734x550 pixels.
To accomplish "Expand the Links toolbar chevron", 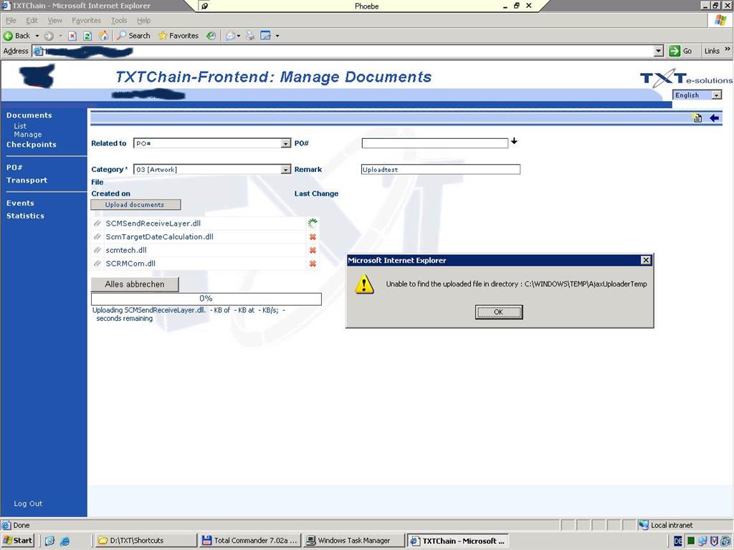I will pos(727,49).
